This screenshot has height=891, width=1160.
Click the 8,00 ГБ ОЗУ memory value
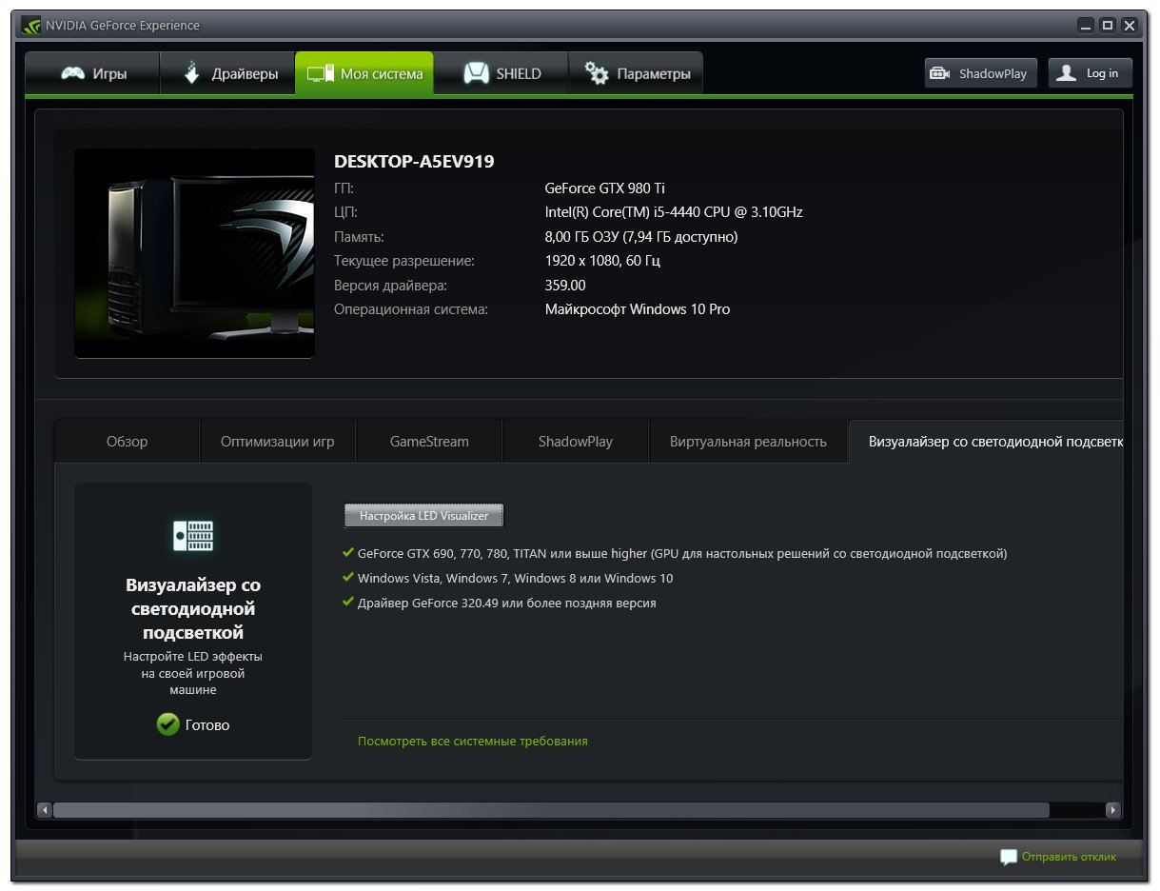click(x=641, y=237)
